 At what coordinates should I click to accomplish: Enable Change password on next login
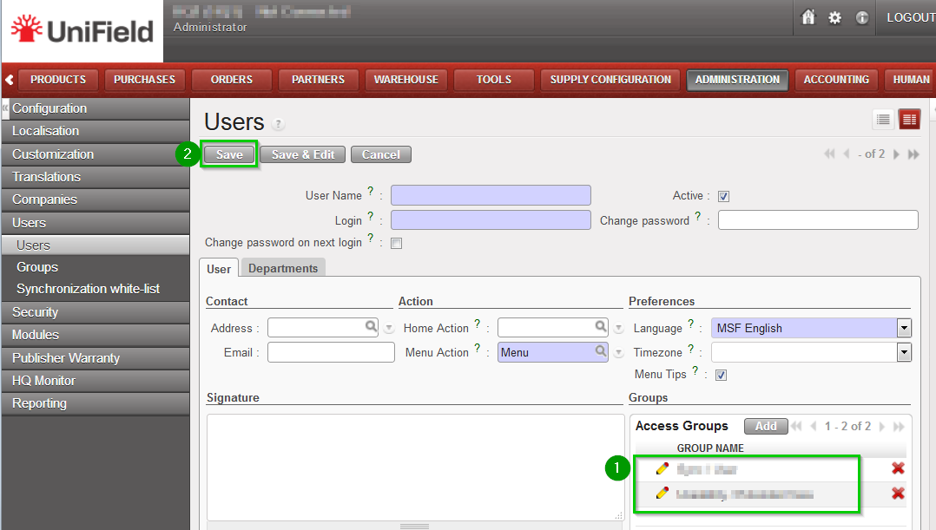pos(397,244)
